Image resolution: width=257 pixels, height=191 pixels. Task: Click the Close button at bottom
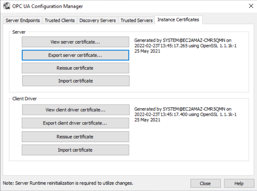(x=205, y=183)
